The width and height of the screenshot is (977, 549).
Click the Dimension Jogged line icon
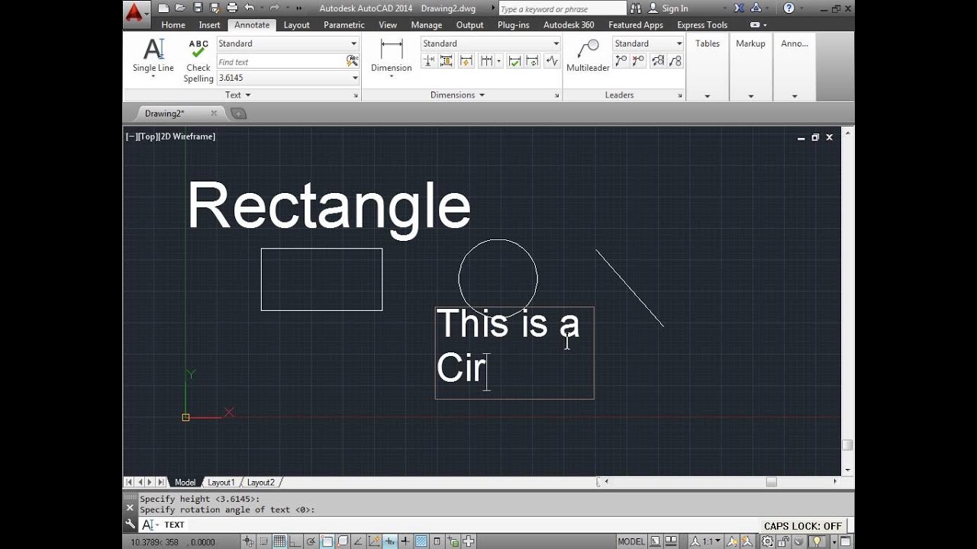[551, 61]
